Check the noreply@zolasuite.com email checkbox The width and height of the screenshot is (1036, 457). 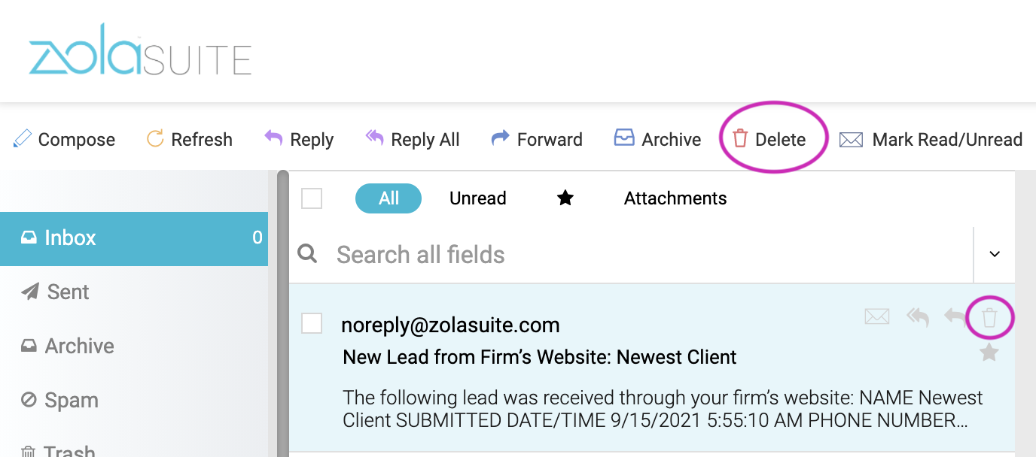coord(312,323)
